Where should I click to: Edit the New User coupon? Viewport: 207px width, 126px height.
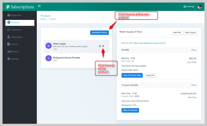133,93
